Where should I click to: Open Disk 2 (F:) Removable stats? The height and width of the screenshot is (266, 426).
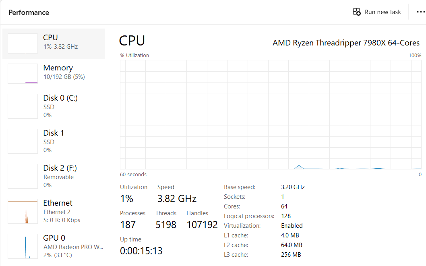[60, 176]
